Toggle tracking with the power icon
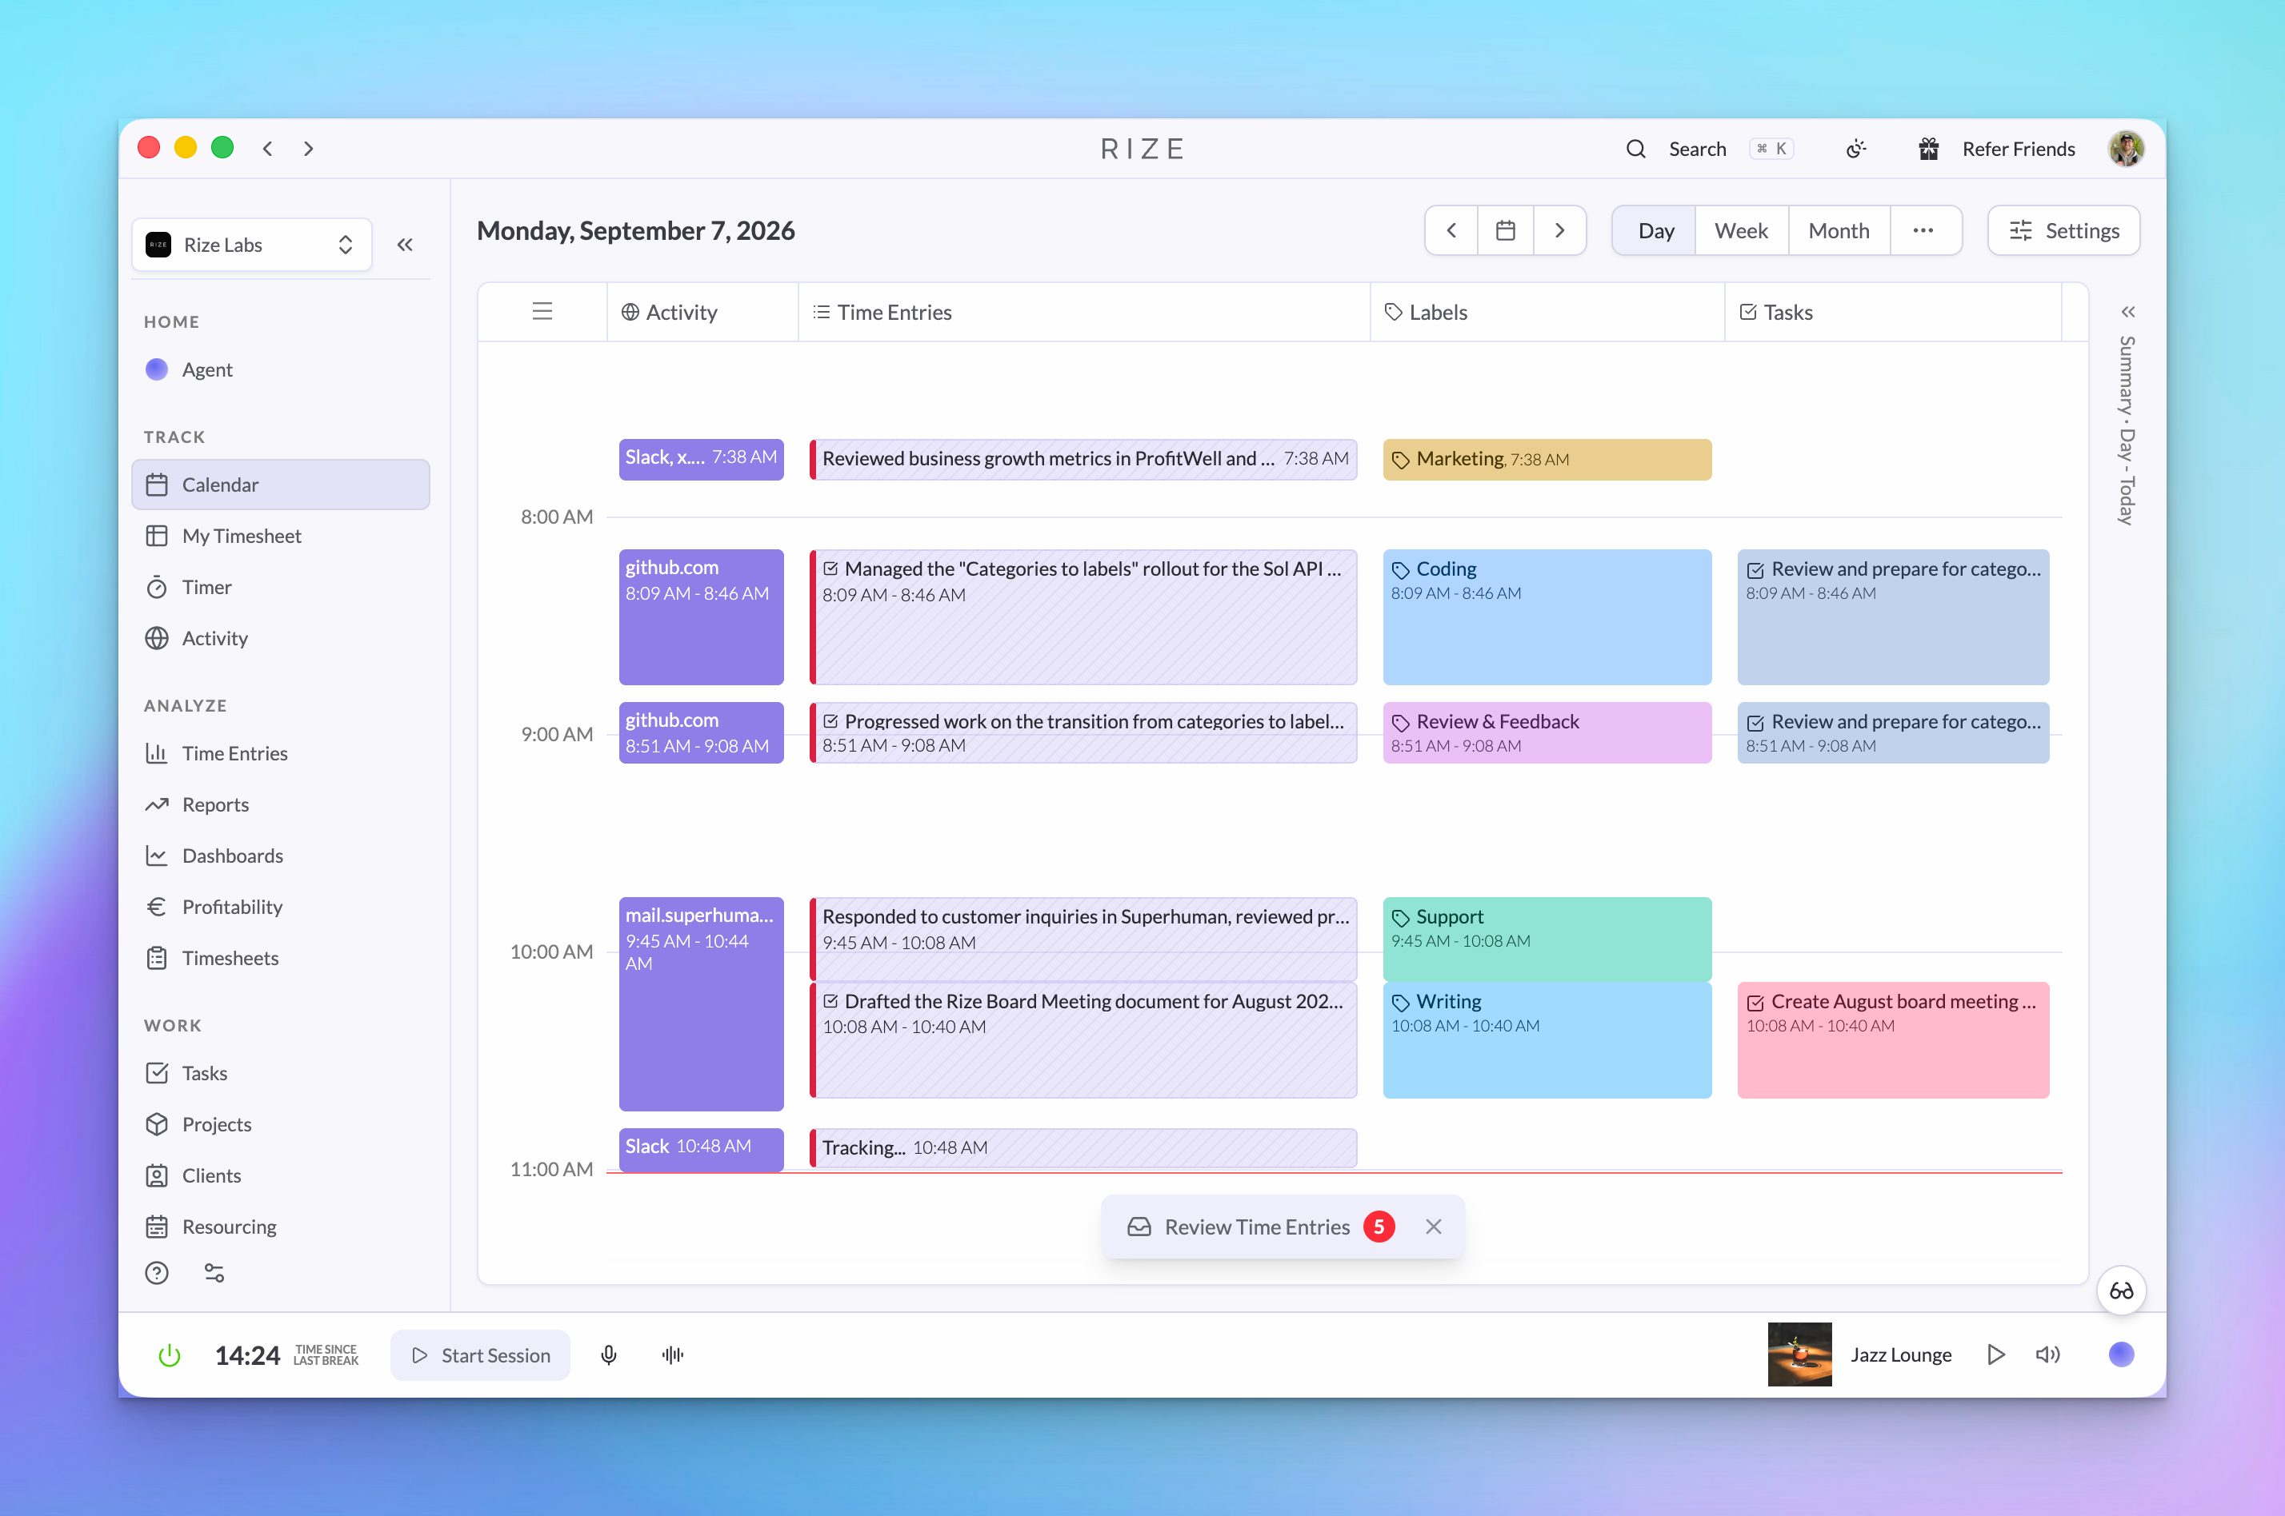 coord(170,1355)
